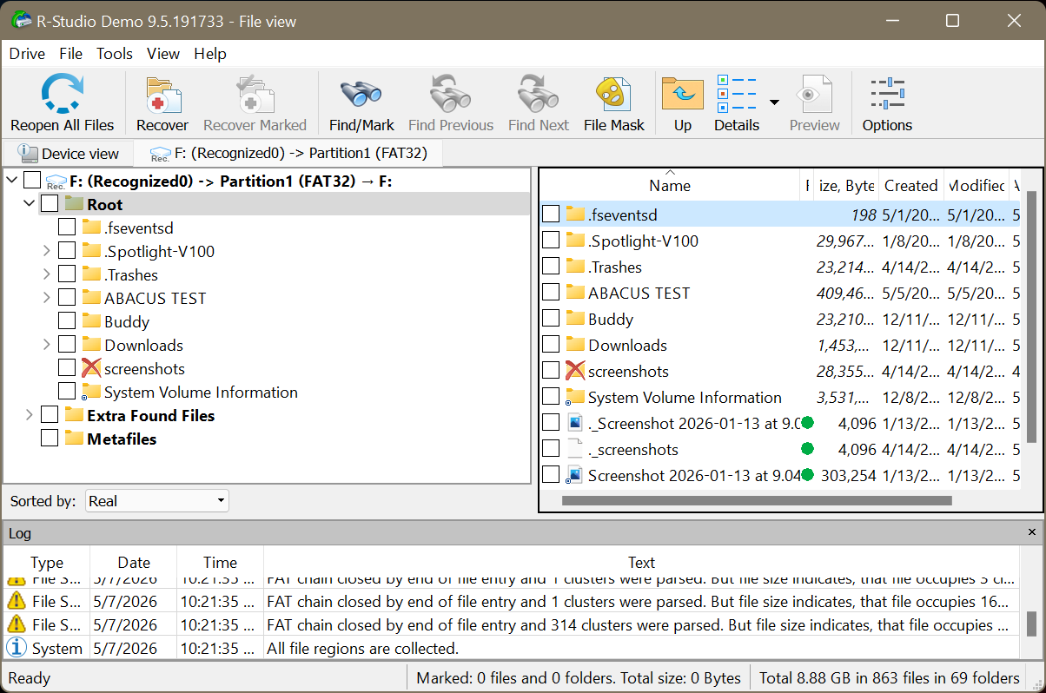Mark the Downloads checkbox in tree
This screenshot has height=693, width=1046.
[67, 345]
